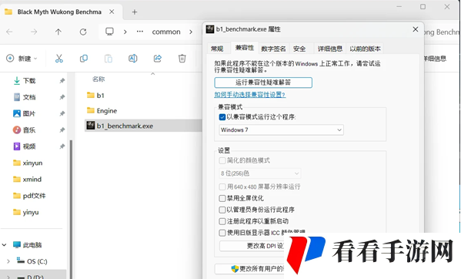The width and height of the screenshot is (461, 279).
Task: Open the 新建 (New) dropdown menu
Action: (x=22, y=59)
